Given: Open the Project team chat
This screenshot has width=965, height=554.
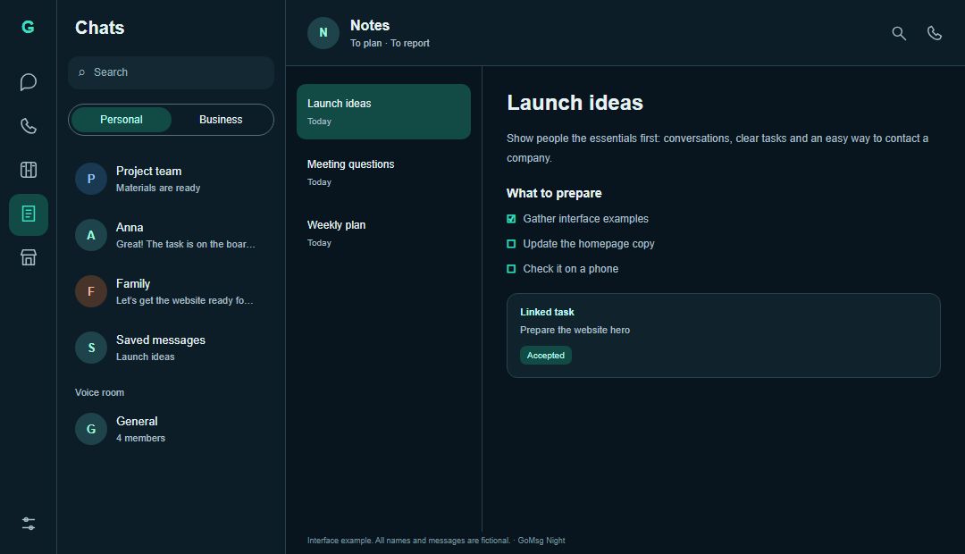Looking at the screenshot, I should (171, 179).
